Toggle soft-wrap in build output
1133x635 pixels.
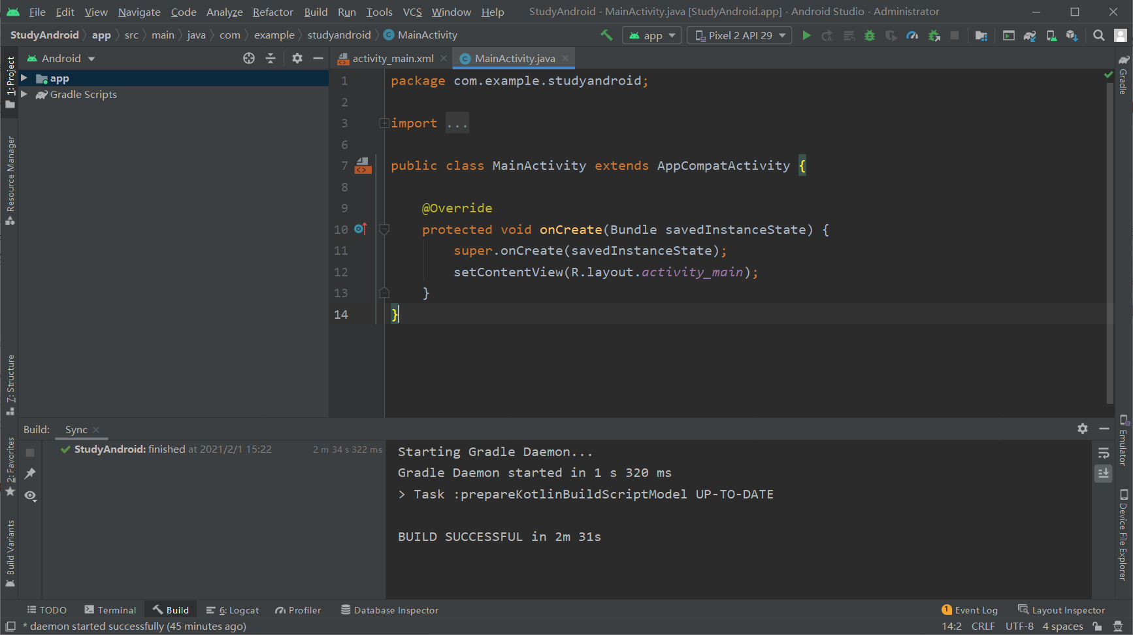(1104, 453)
